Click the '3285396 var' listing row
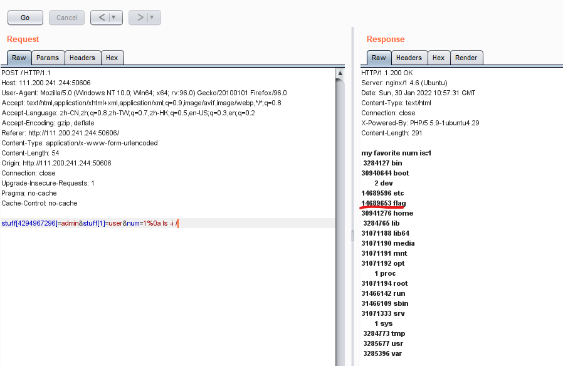Viewport: 563px width, 366px height. pos(382,354)
